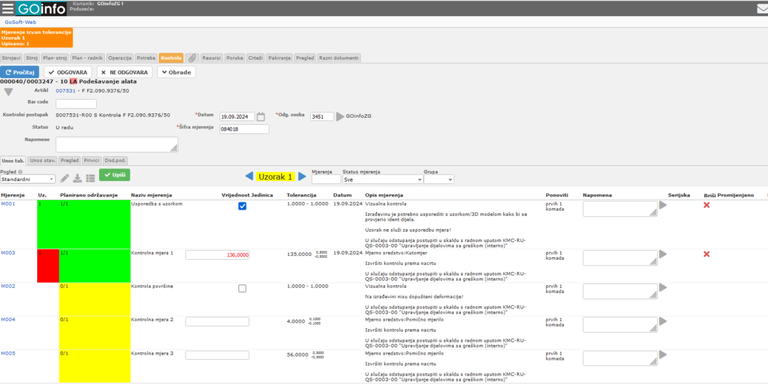The height and width of the screenshot is (384, 768).
Task: Go to the previous sample with left arrow
Action: pos(250,176)
